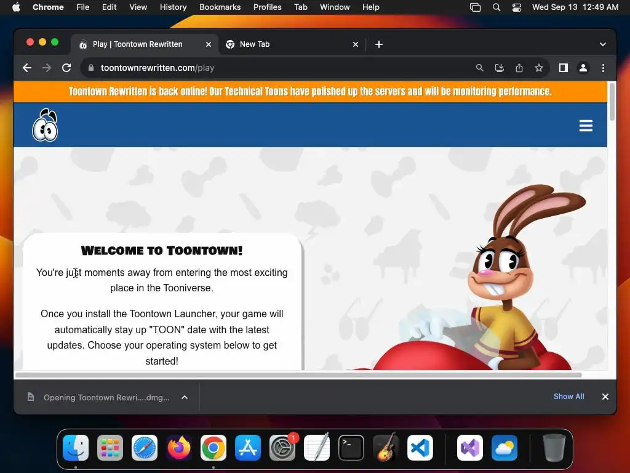Open Control Center in menu bar
The width and height of the screenshot is (630, 473).
tap(517, 7)
